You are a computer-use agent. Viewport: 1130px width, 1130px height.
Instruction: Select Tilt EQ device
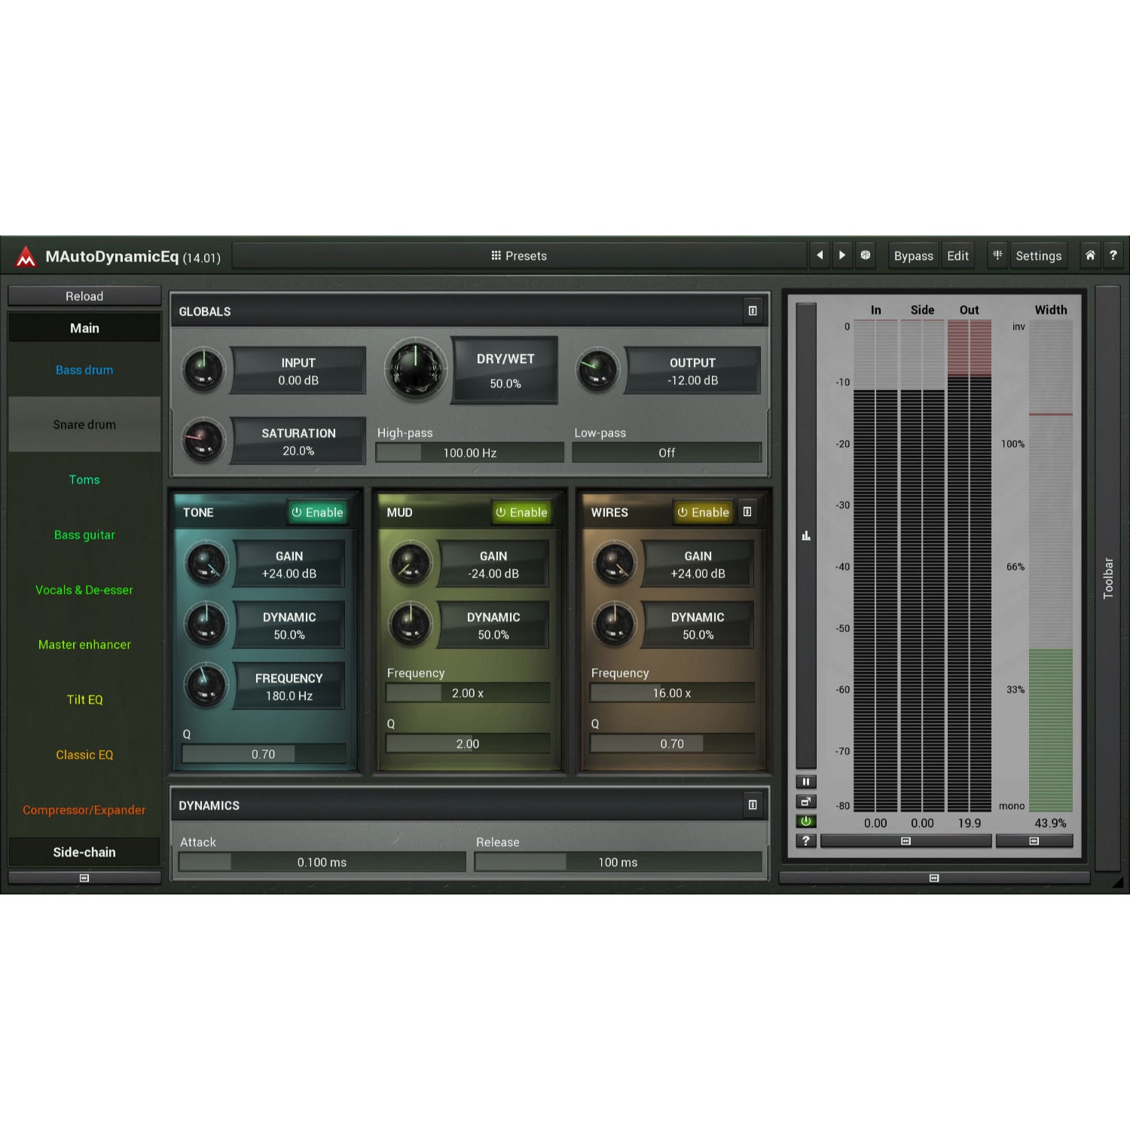[x=84, y=700]
